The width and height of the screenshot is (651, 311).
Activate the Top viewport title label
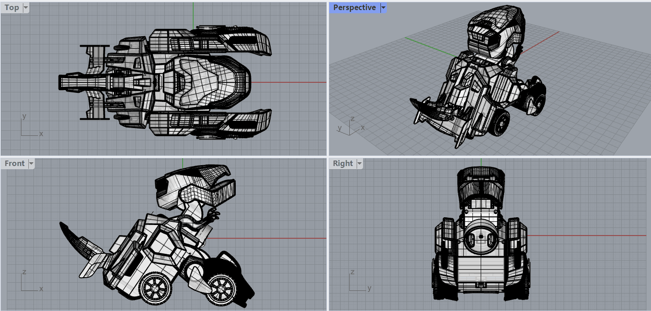(x=12, y=8)
